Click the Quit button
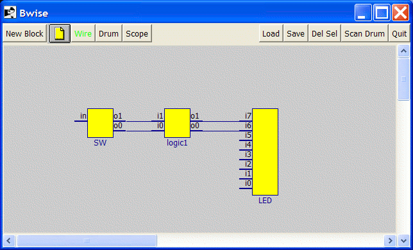The height and width of the screenshot is (250, 413). [400, 33]
